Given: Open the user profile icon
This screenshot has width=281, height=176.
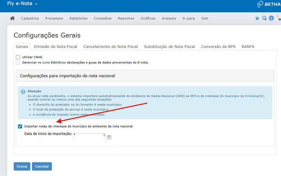Looking at the screenshot, I should [x=278, y=18].
